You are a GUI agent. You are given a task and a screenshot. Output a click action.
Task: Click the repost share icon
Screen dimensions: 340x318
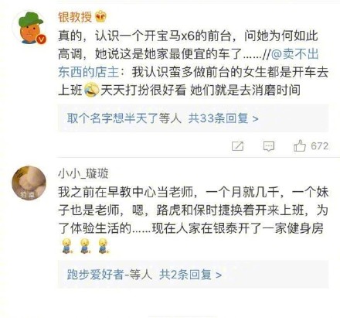[x=237, y=146]
